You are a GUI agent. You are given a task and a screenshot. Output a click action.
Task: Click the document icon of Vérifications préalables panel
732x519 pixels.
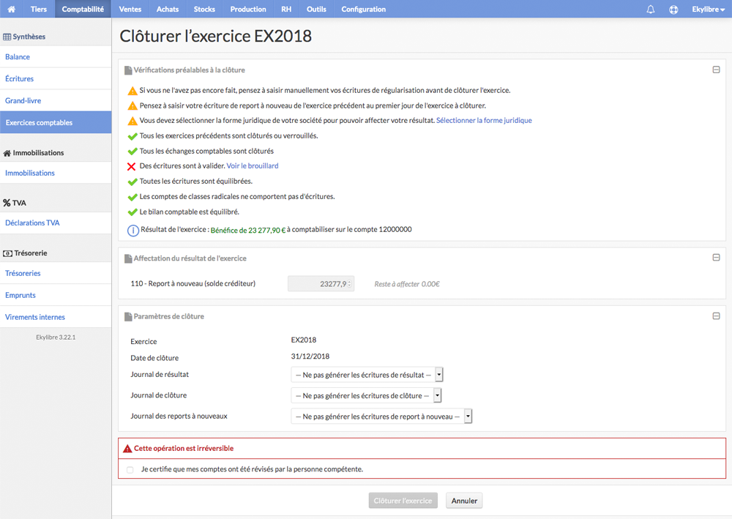128,70
